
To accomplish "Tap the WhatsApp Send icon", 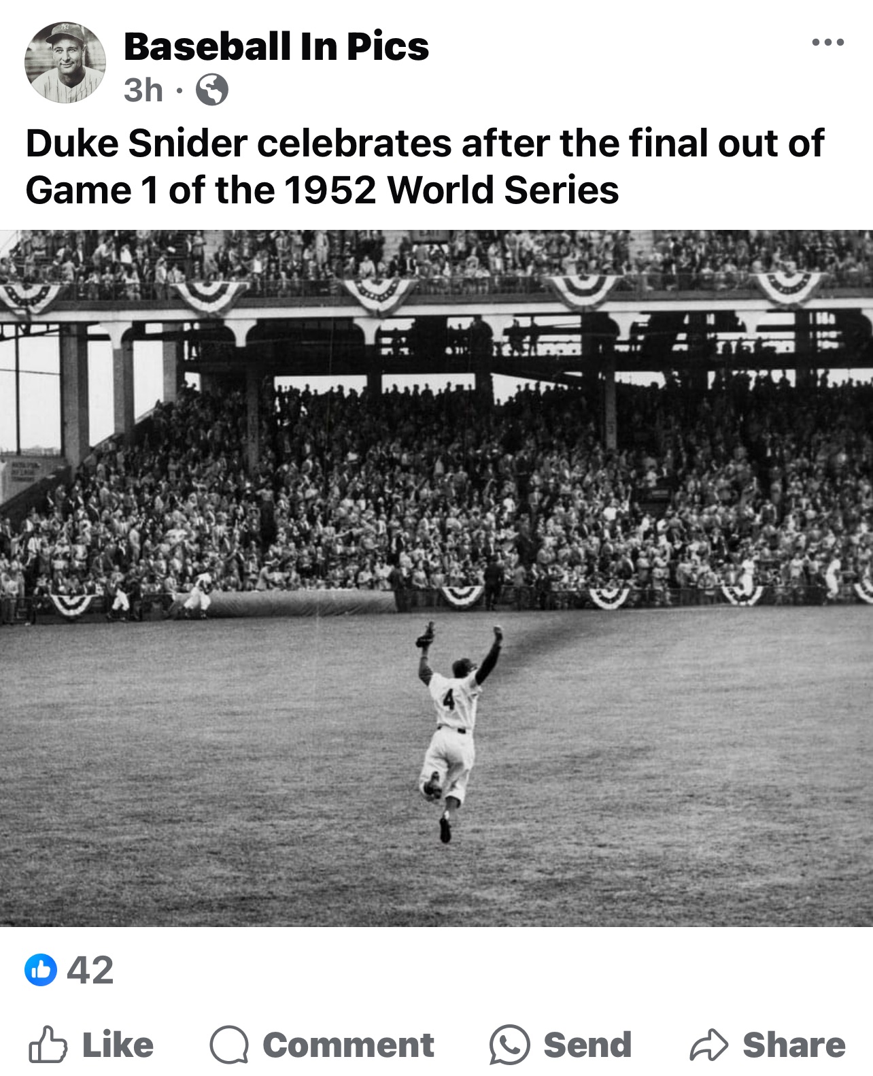I will pyautogui.click(x=509, y=1045).
